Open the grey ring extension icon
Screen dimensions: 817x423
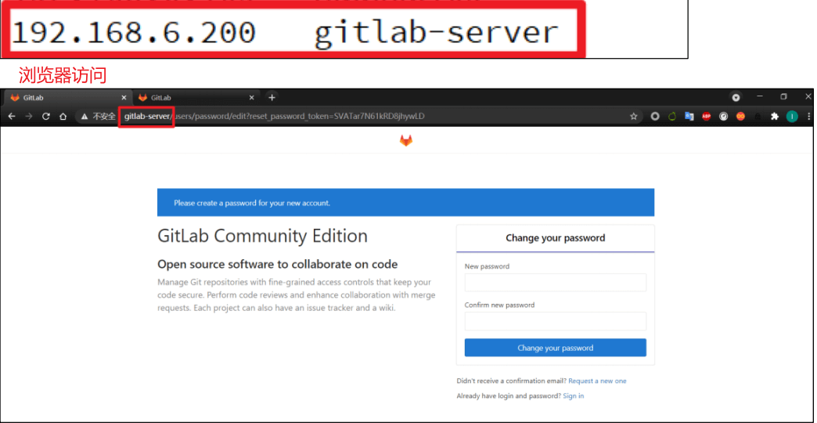pyautogui.click(x=655, y=116)
